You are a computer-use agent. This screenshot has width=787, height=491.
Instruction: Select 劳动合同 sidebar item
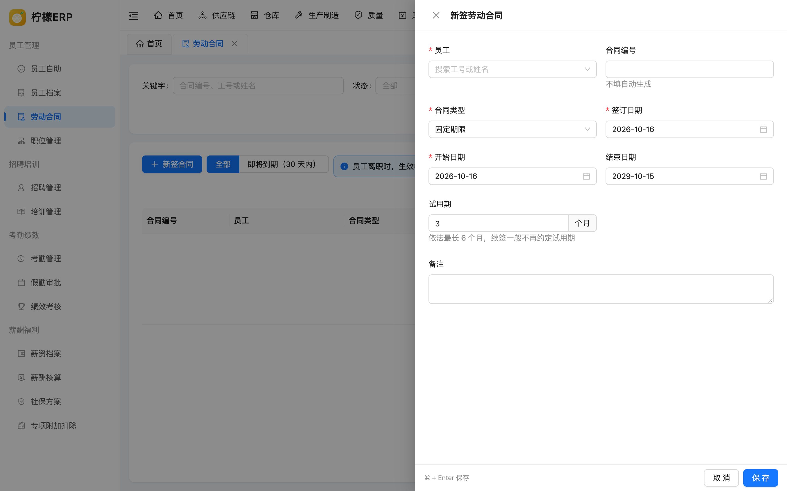click(60, 117)
